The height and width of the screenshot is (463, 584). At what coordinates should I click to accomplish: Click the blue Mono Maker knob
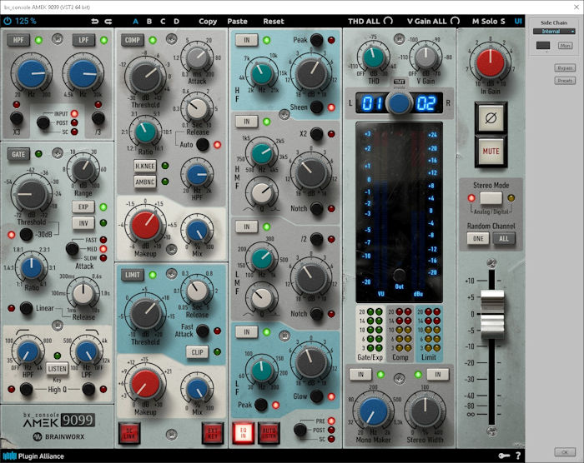click(x=373, y=411)
